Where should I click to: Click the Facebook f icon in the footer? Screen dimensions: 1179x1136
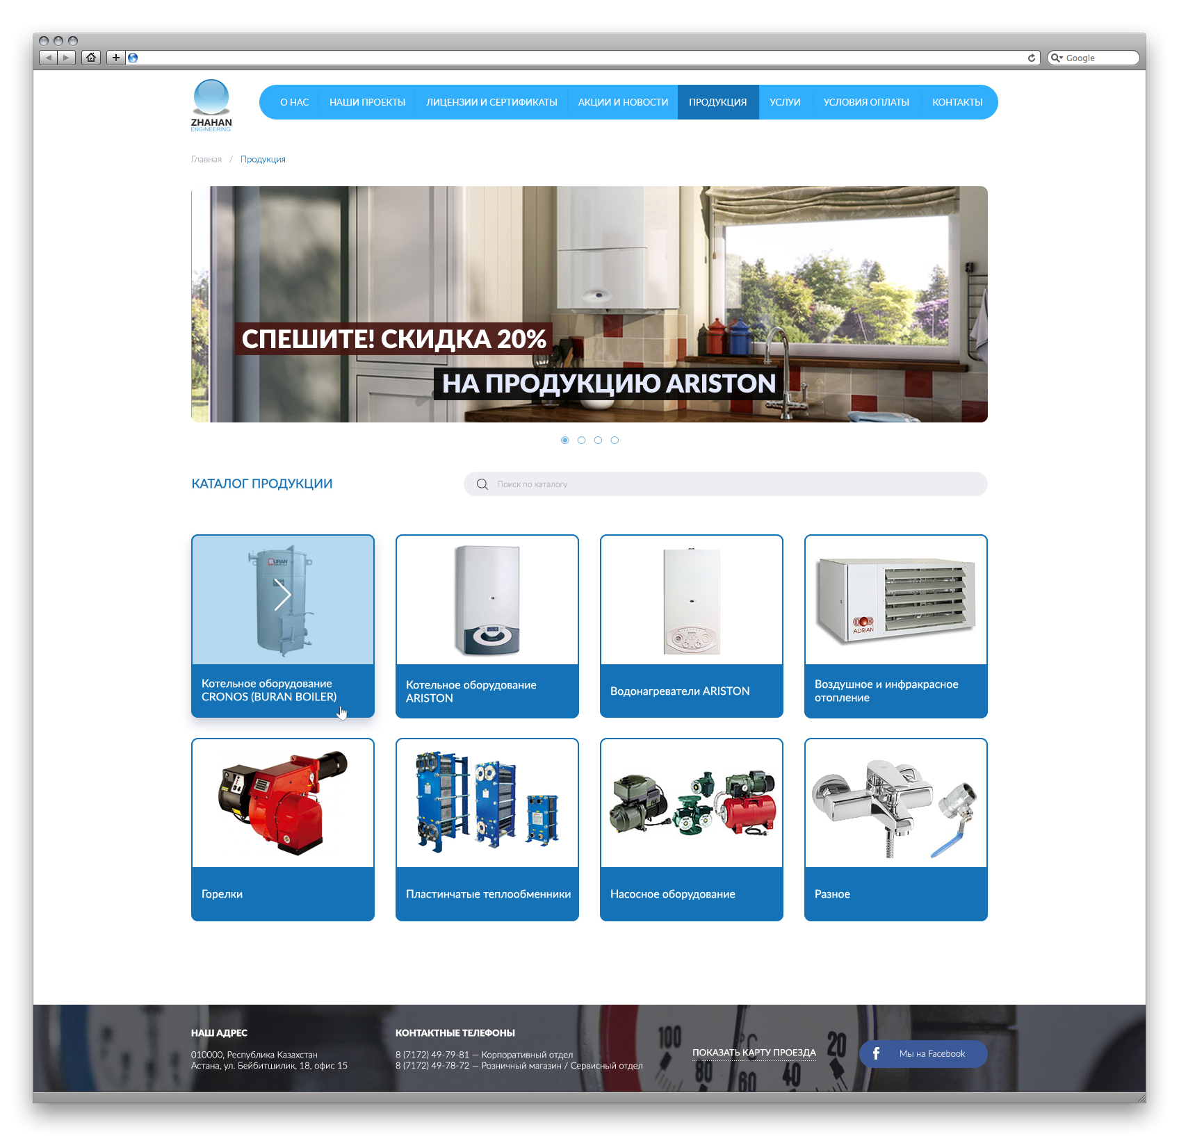tap(877, 1053)
